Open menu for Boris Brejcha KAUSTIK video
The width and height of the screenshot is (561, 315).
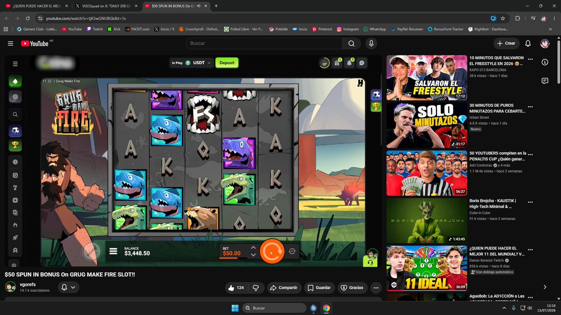(530, 203)
